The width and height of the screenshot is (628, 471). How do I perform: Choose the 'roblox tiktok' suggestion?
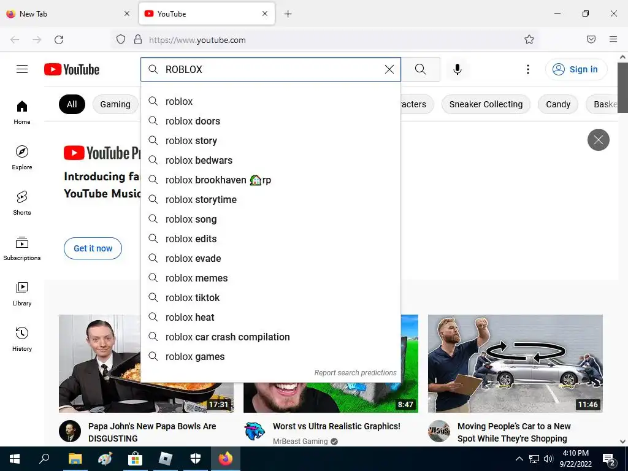pos(270,297)
